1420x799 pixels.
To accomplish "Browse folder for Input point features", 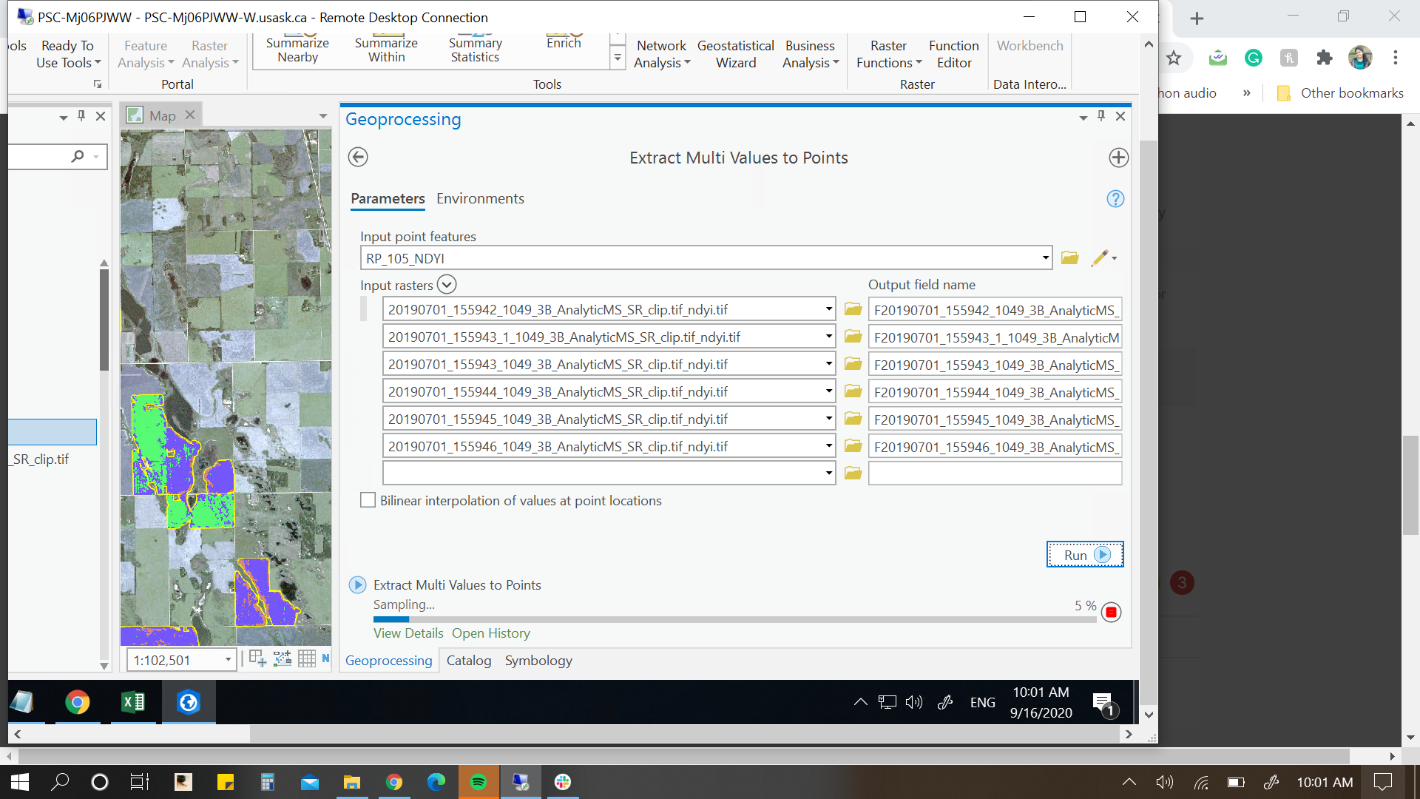I will tap(1069, 258).
